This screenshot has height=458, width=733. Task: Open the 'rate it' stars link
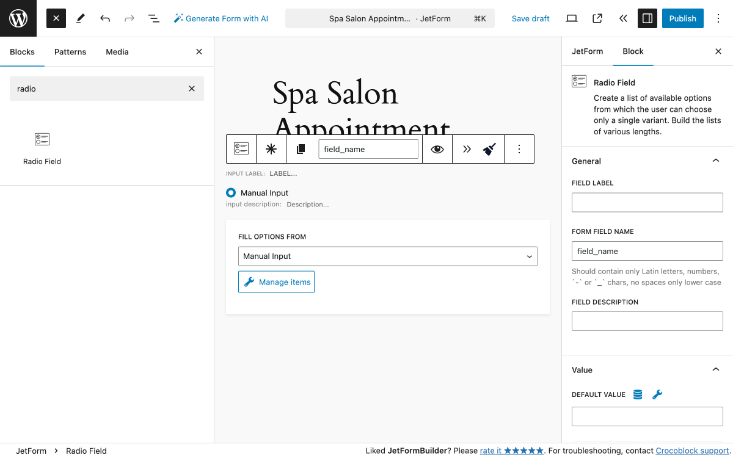coord(512,451)
